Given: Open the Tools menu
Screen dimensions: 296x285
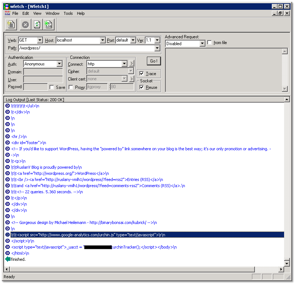Looking at the screenshot, I should (x=68, y=13).
